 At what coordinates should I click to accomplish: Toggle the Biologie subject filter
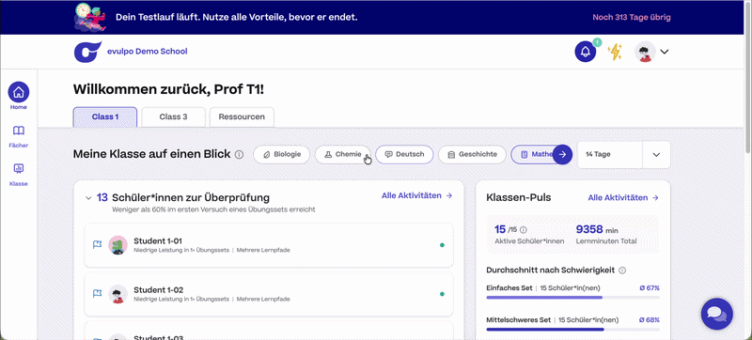(x=281, y=154)
